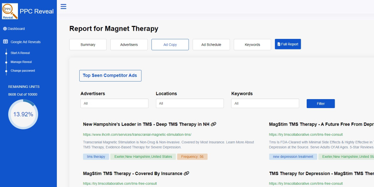Open Dashboard from the sidebar
Viewport: 374px width, 187px height.
[16, 29]
